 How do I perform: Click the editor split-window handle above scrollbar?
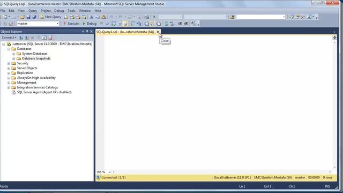tap(334, 38)
